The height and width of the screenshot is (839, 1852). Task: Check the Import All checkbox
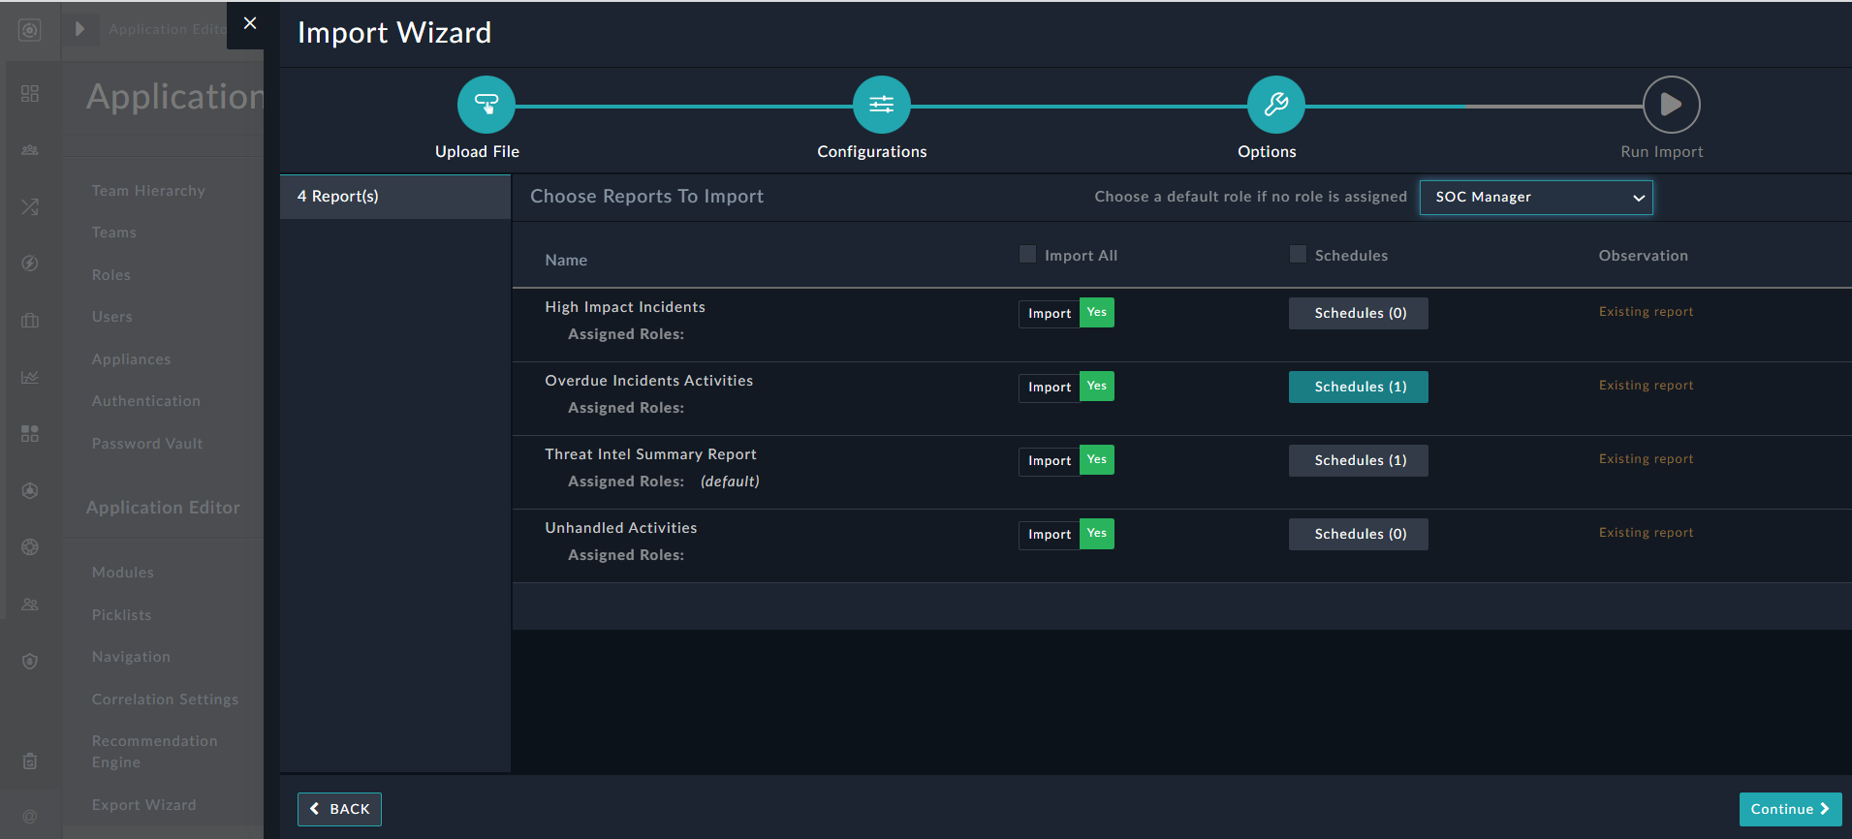click(x=1027, y=254)
